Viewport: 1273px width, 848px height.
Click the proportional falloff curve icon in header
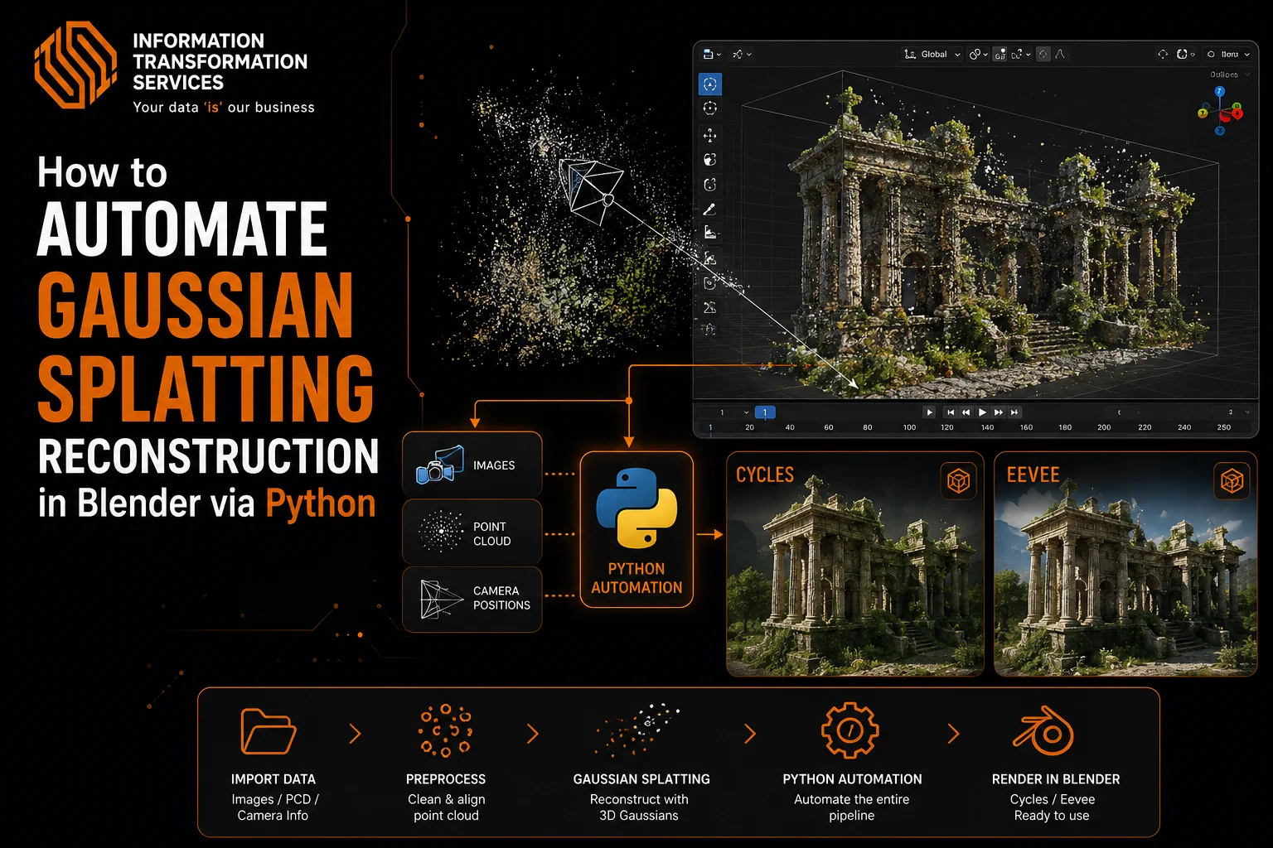(1060, 55)
